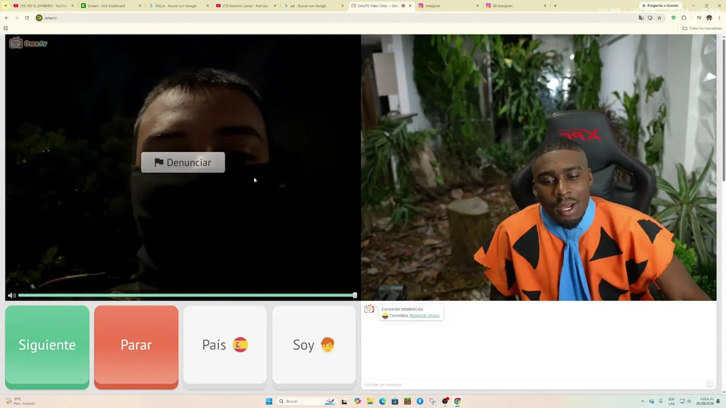Click the Parar button to stop chatting
Image resolution: width=726 pixels, height=408 pixels.
[136, 347]
